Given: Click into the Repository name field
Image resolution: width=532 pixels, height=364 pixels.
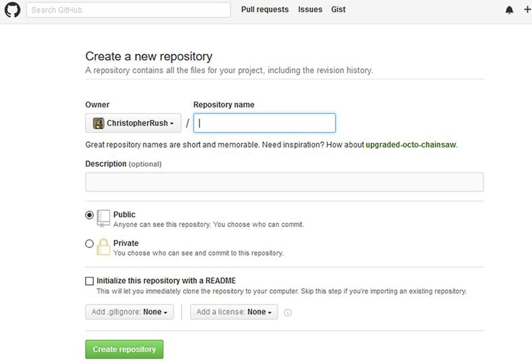Looking at the screenshot, I should coord(264,123).
